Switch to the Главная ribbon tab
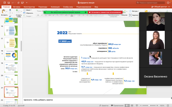 tap(6, 7)
